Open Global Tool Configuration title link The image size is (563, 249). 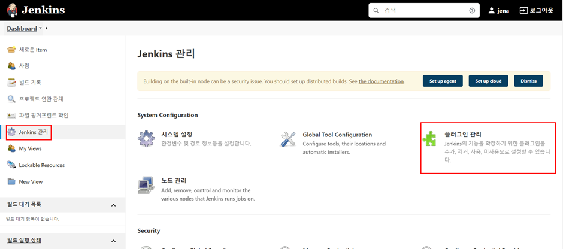337,135
